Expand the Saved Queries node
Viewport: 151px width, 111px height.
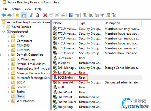(4, 27)
